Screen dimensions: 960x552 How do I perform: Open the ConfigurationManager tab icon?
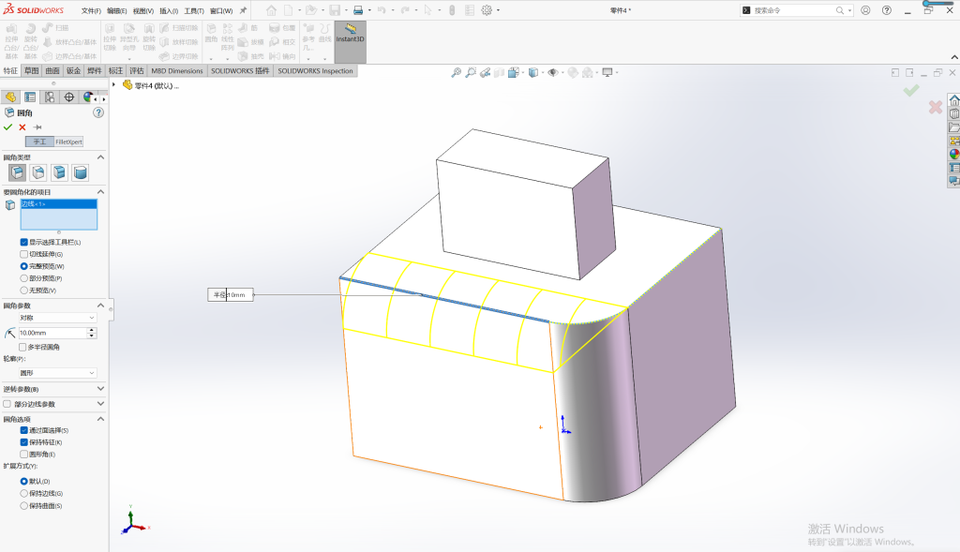click(x=50, y=97)
